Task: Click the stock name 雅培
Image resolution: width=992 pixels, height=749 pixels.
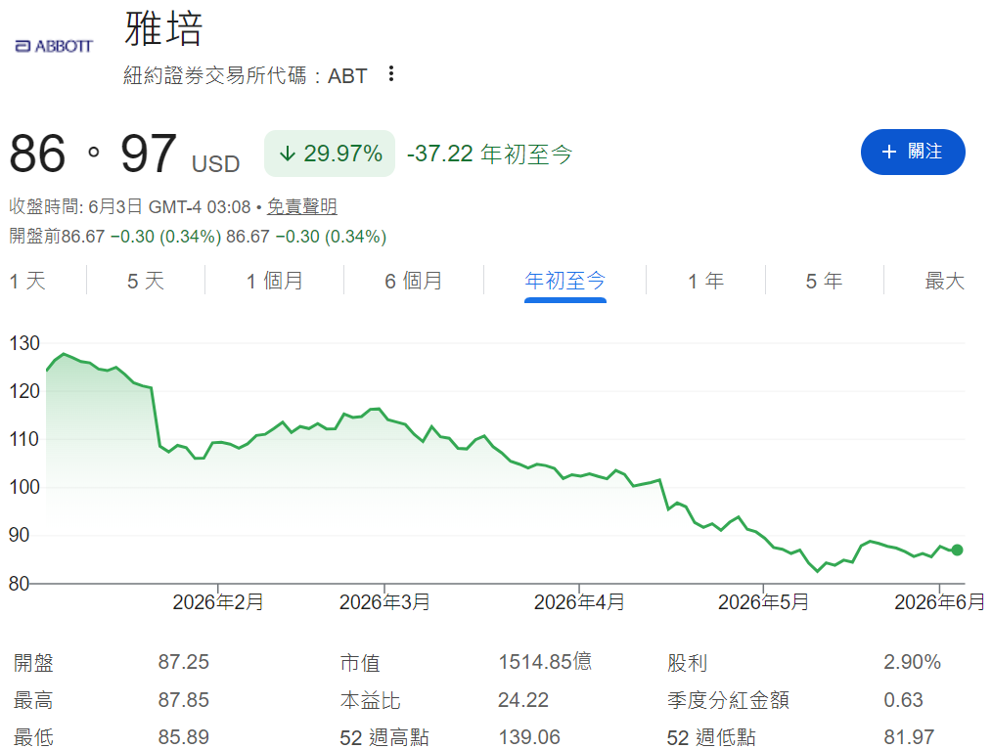Action: tap(163, 29)
